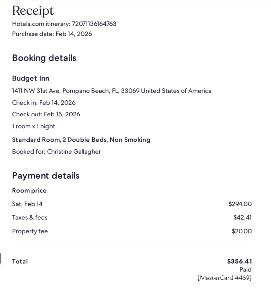Click the $42.41 taxes amount

click(242, 217)
